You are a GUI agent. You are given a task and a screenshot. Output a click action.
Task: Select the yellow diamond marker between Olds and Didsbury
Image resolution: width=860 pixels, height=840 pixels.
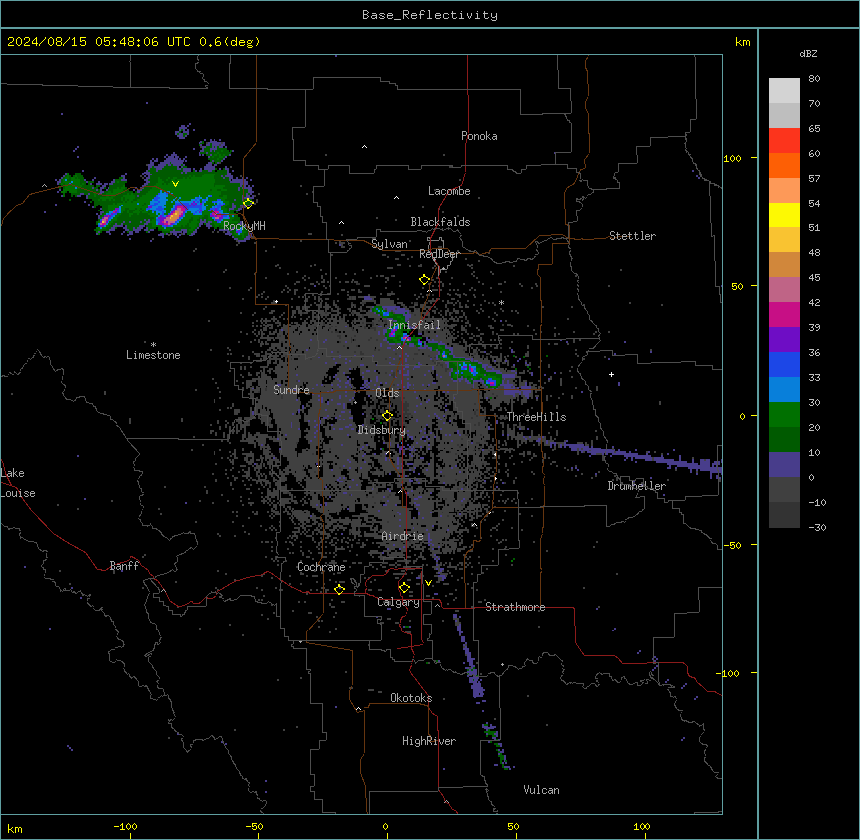coord(388,416)
